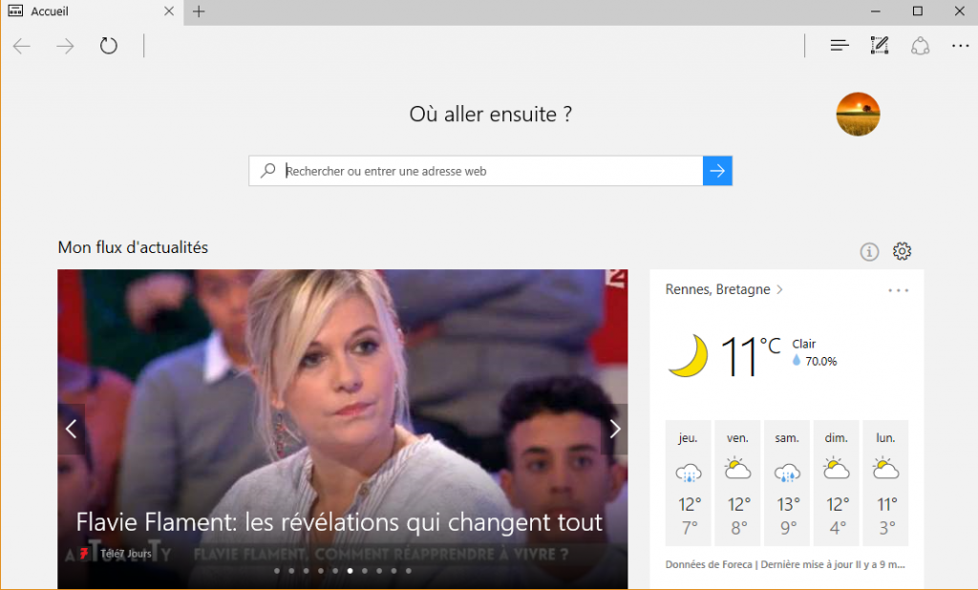Click the Clair condition label
Screen dimensions: 978x590
[804, 344]
